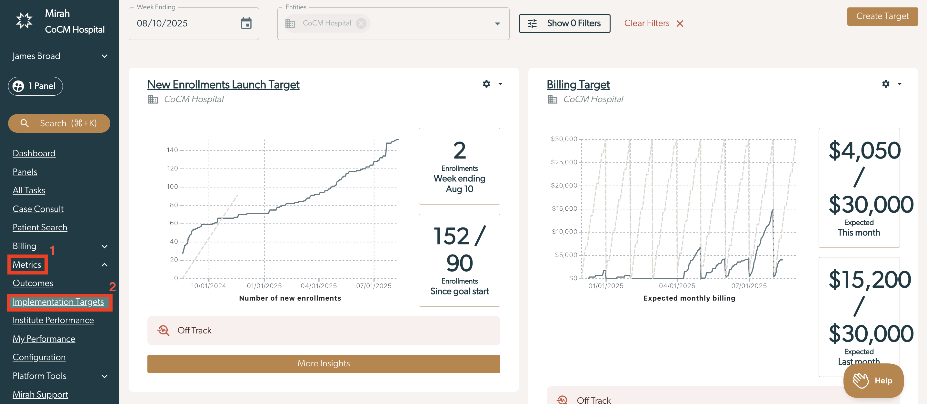Image resolution: width=927 pixels, height=404 pixels.
Task: Open the New Enrollments Launch Target link
Action: [x=223, y=84]
